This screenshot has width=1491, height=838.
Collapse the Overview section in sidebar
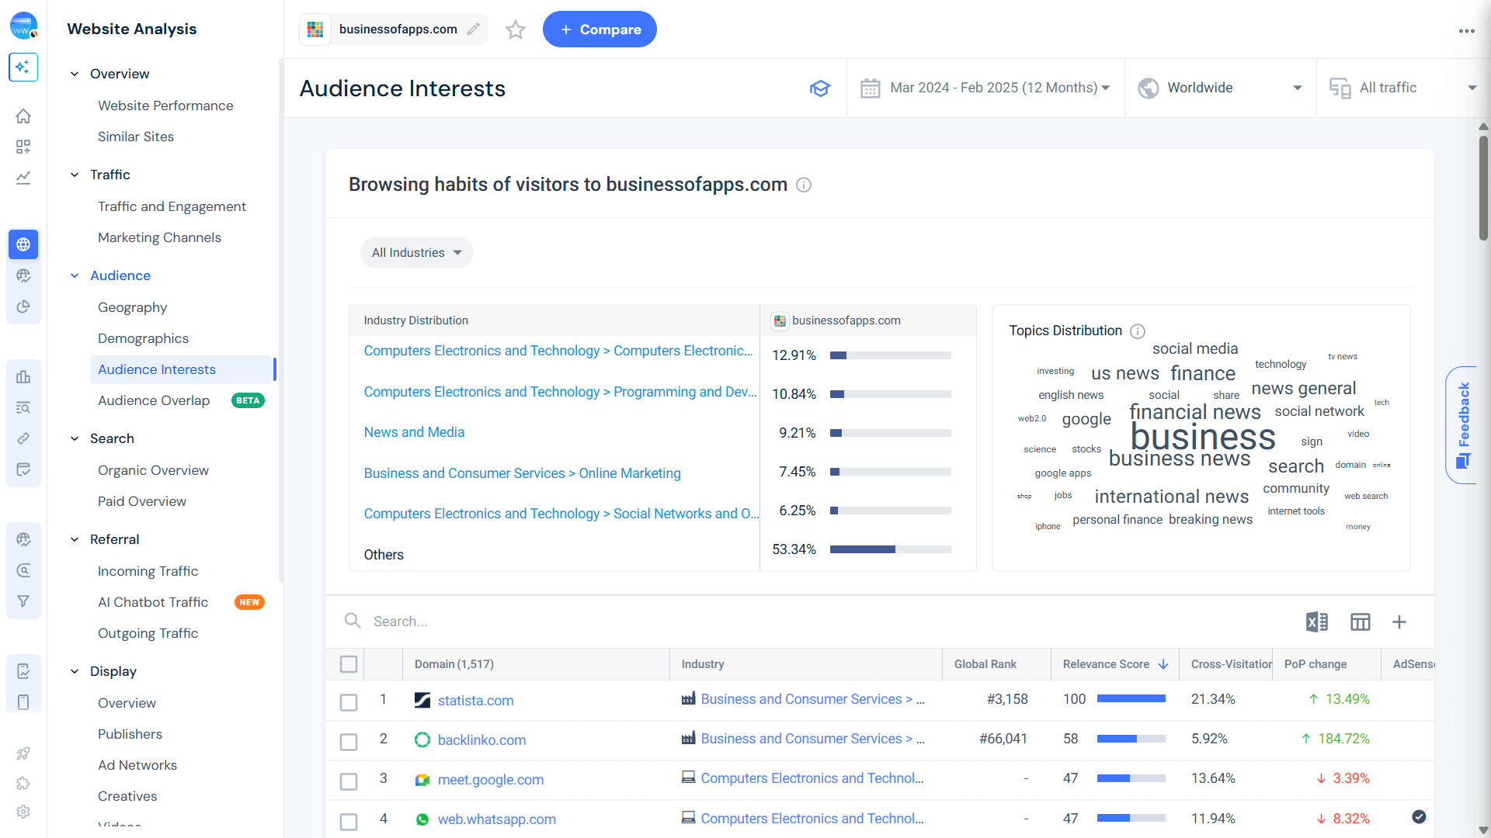75,74
